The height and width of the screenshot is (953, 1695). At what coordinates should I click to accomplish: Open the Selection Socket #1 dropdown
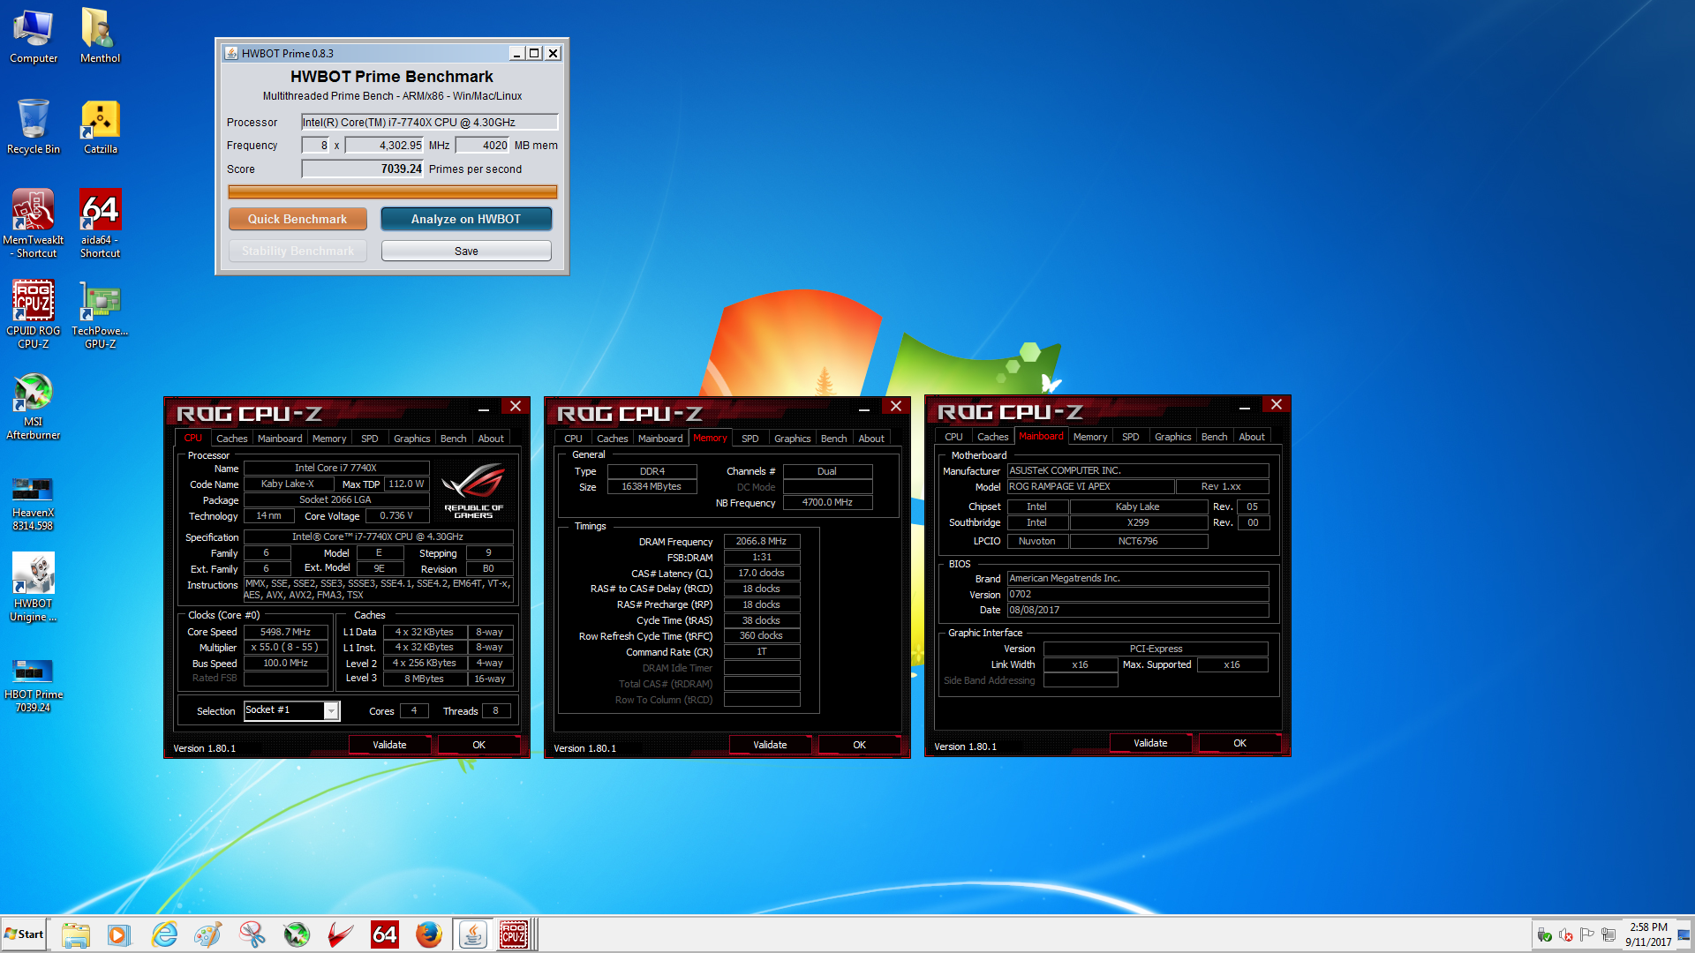pyautogui.click(x=291, y=710)
